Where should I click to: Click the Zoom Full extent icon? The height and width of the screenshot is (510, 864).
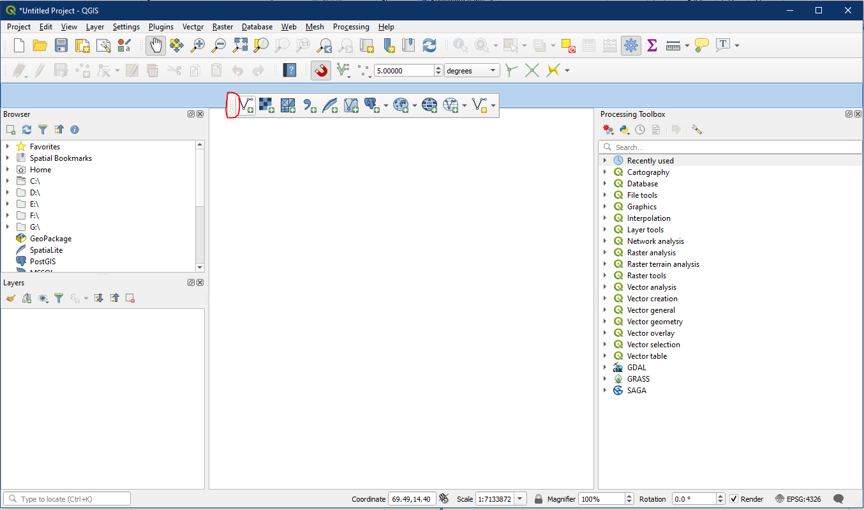(x=240, y=45)
